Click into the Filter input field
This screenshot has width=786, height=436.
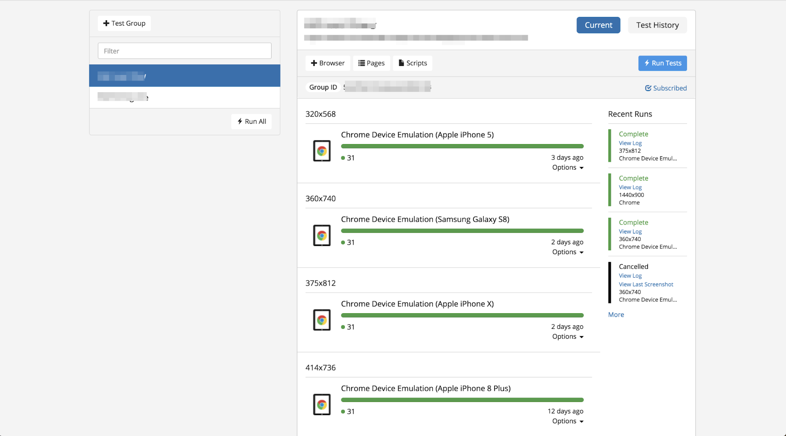[184, 51]
